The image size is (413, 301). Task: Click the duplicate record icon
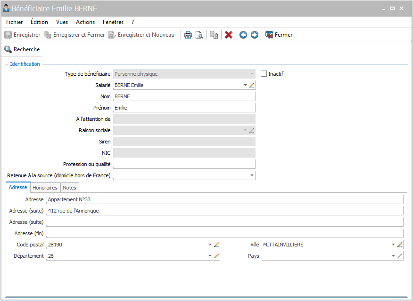pyautogui.click(x=214, y=35)
